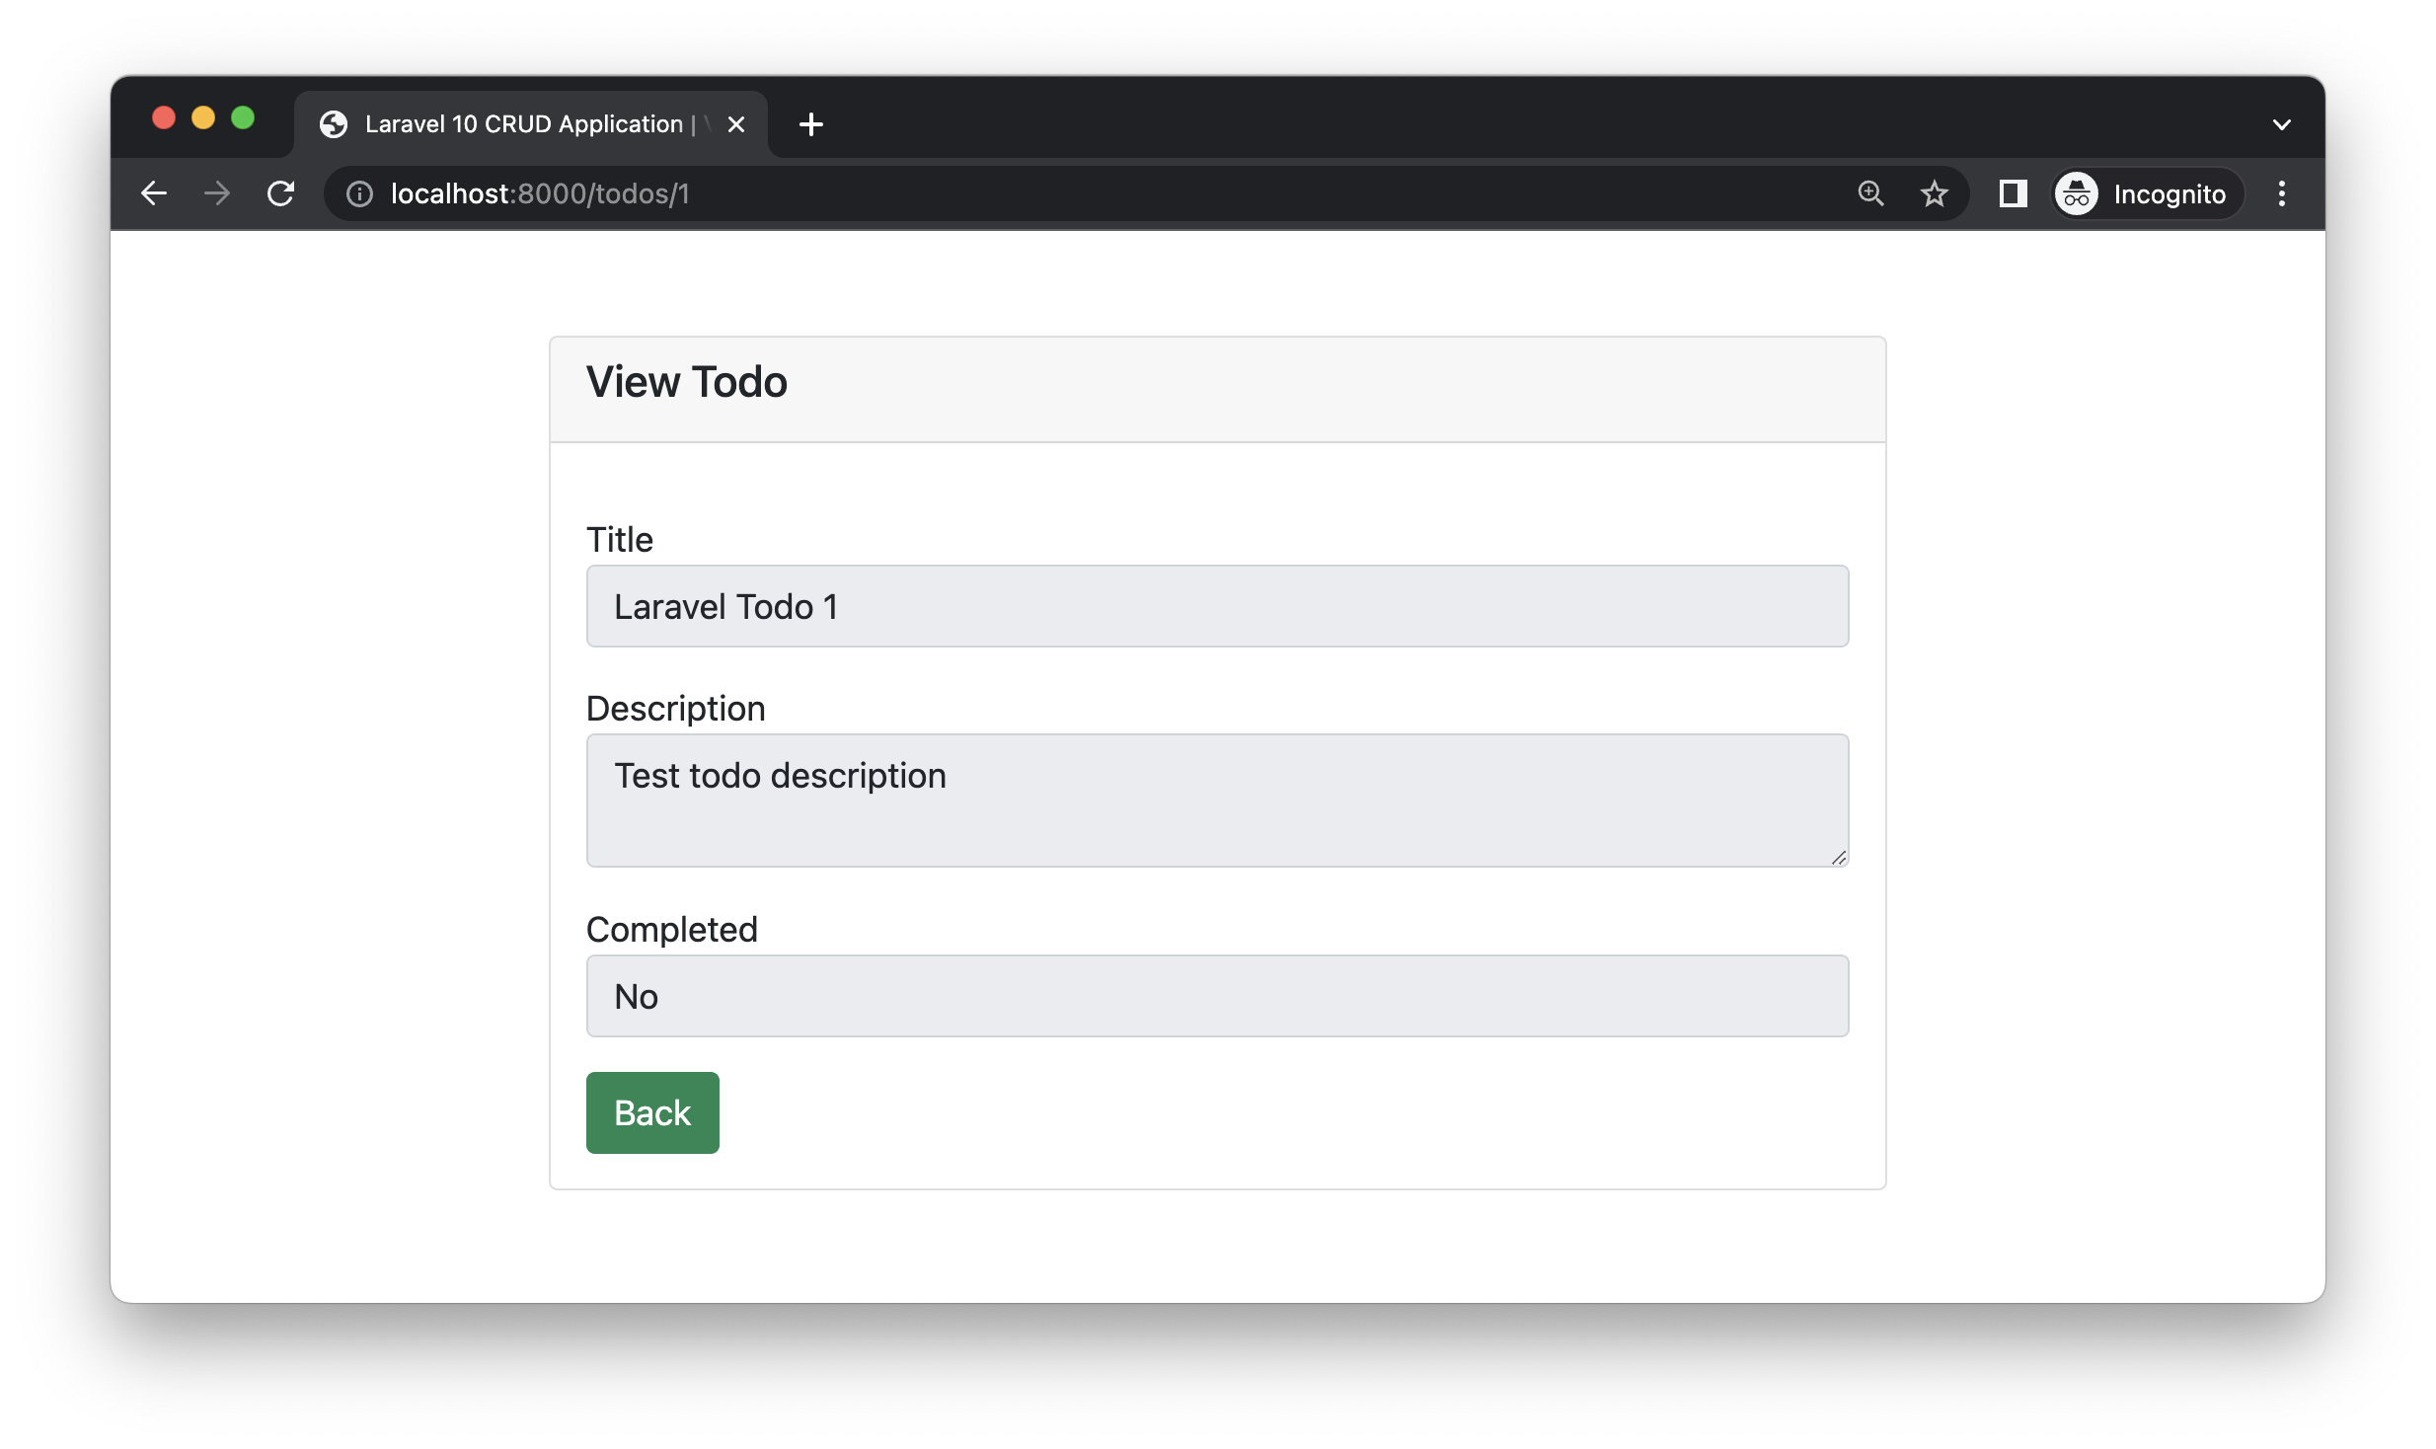Viewport: 2436px width, 1449px height.
Task: Click the Back button
Action: (x=651, y=1110)
